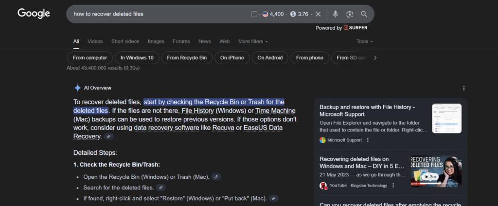This screenshot has height=206, width=498.
Task: Open Google Lens image search
Action: (350, 14)
